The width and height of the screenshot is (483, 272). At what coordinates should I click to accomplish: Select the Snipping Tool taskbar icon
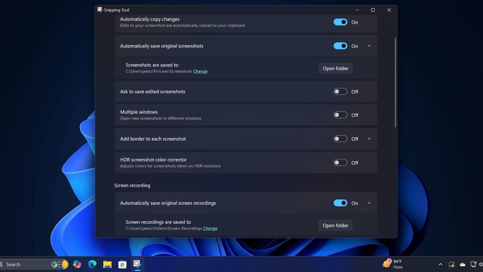(138, 264)
